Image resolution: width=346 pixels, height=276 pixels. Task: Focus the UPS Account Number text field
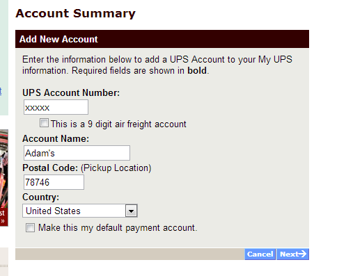(x=56, y=107)
